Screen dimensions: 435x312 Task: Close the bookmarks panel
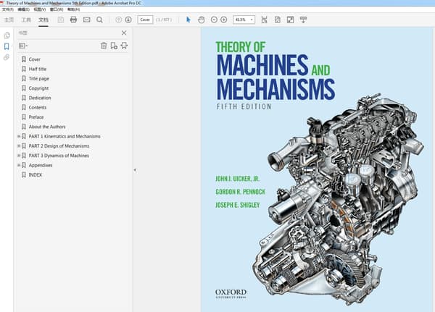click(x=124, y=33)
